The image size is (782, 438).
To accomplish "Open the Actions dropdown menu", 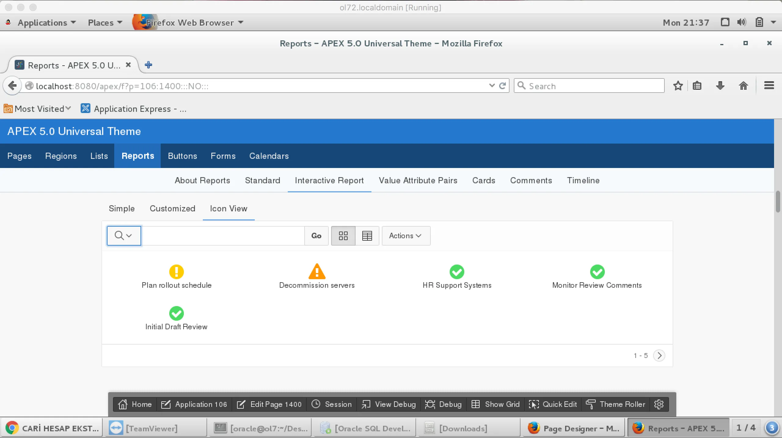I will (406, 236).
